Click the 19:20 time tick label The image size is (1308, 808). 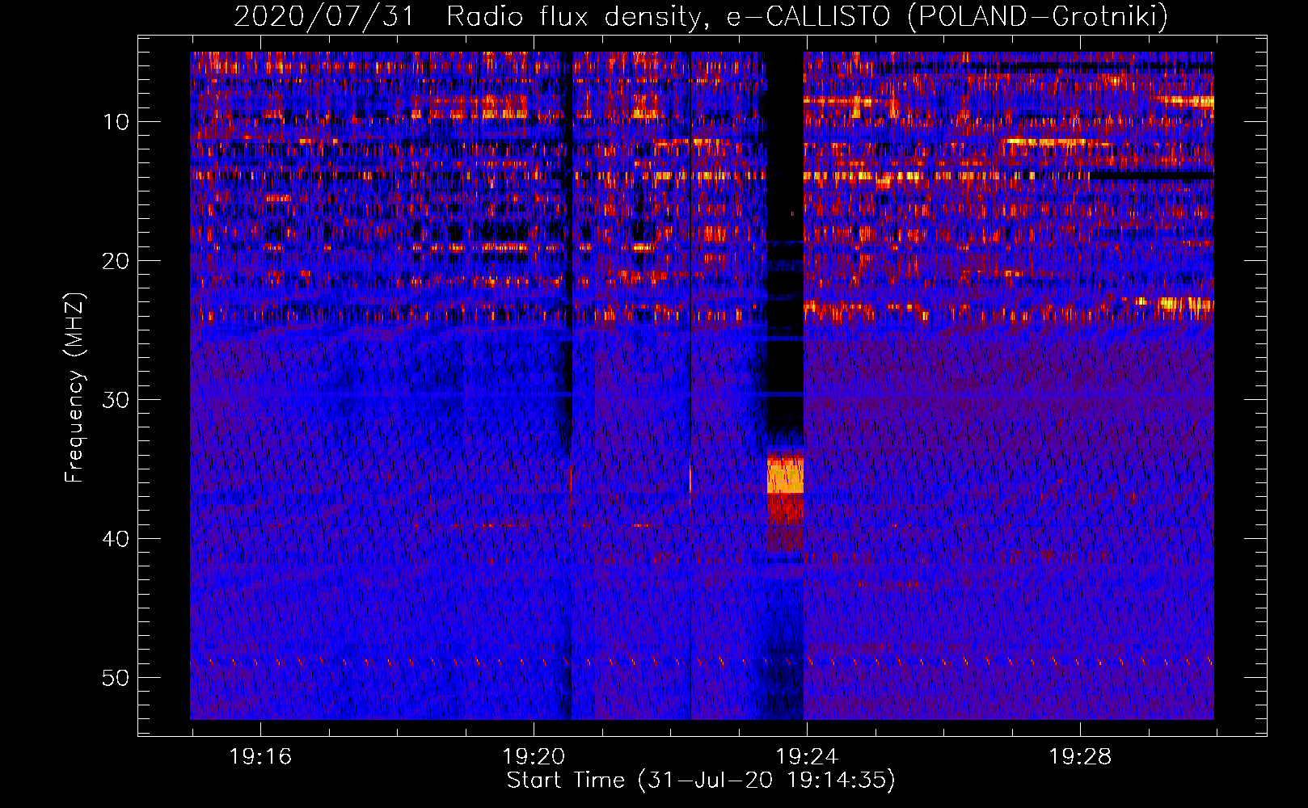(x=534, y=757)
